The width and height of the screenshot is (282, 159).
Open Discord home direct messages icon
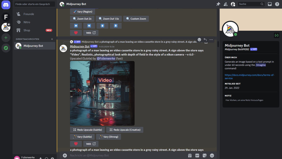point(6,5)
